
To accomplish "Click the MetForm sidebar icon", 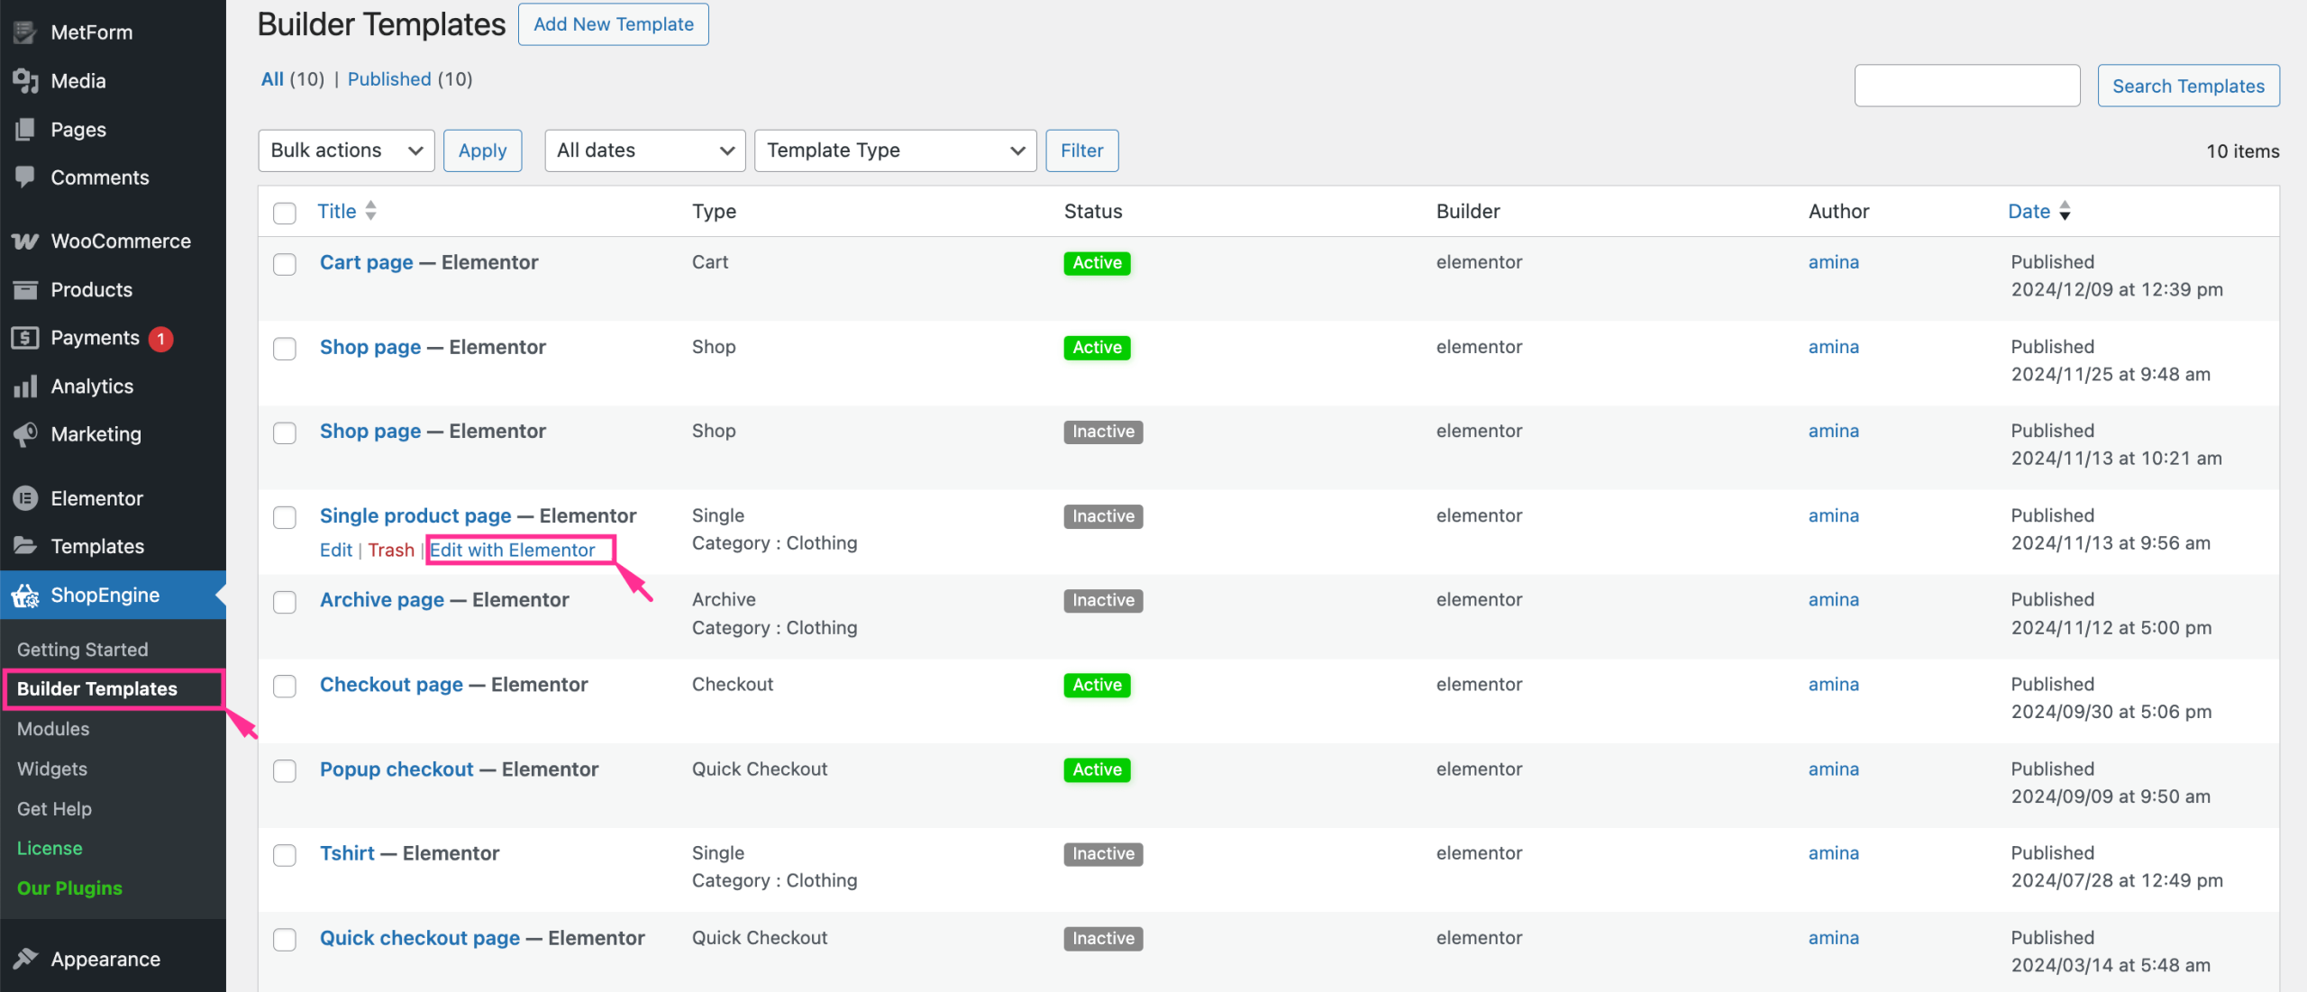I will [25, 32].
